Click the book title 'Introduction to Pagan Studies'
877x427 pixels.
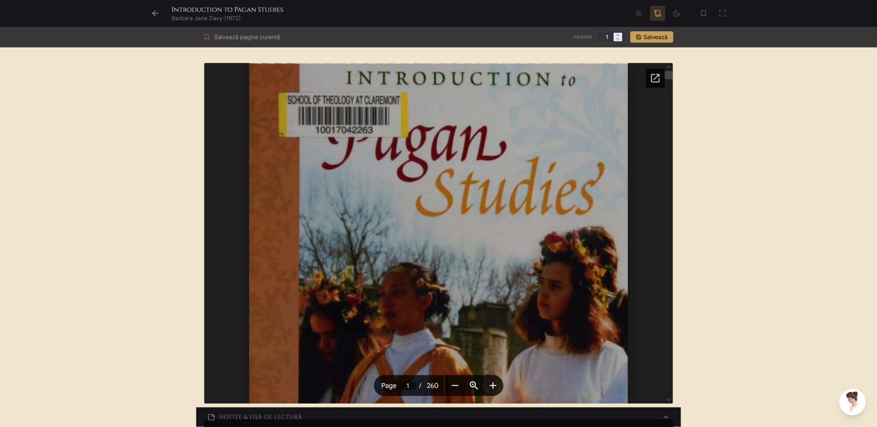click(227, 10)
